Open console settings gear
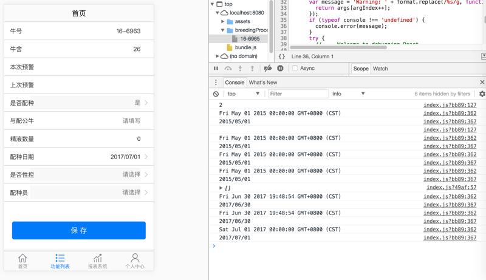 click(482, 94)
